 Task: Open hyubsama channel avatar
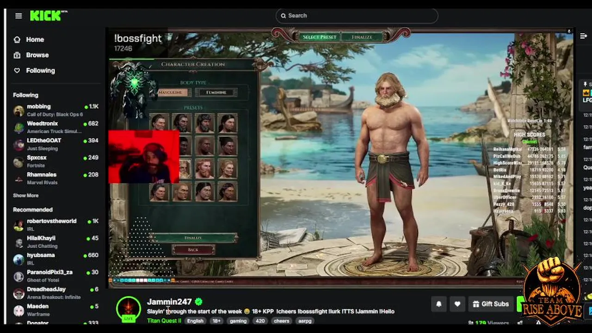18,259
